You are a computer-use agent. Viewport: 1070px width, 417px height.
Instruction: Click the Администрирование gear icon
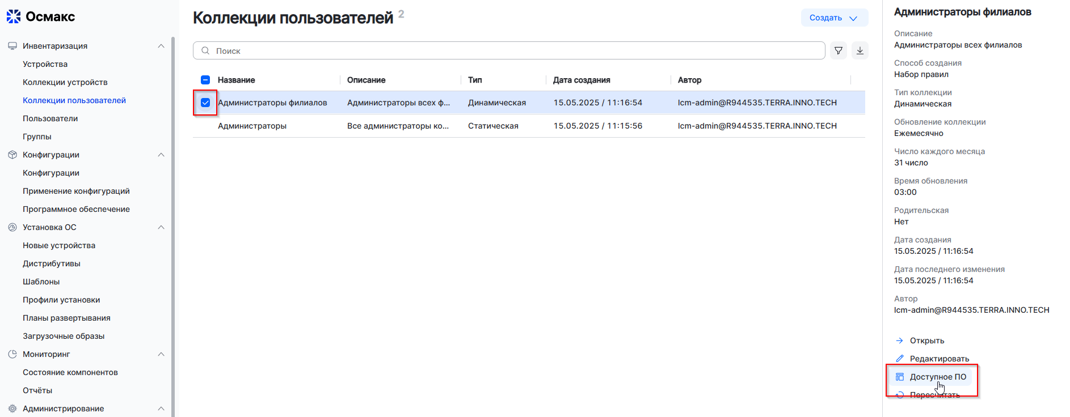click(12, 409)
